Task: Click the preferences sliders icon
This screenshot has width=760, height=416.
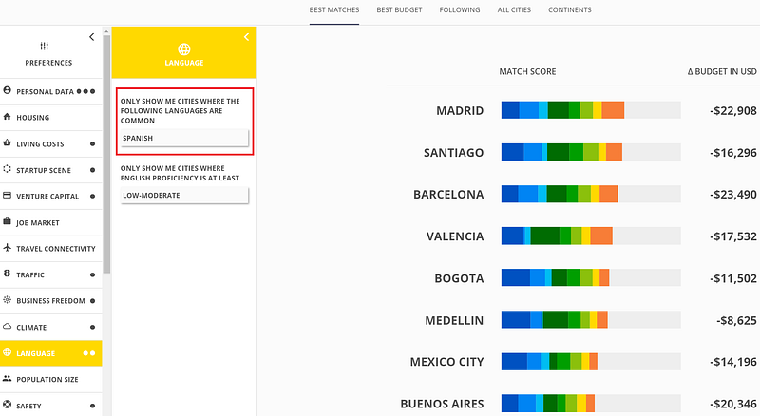Action: tap(44, 46)
